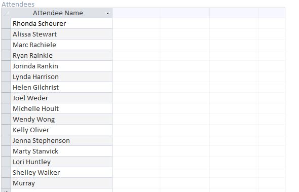299x192 pixels.
Task: Select all rows using top-left corner selector
Action: click(6, 13)
